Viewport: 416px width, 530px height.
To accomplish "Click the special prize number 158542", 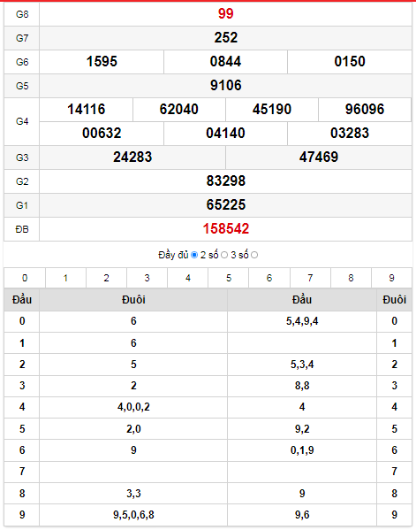I will pos(226,229).
